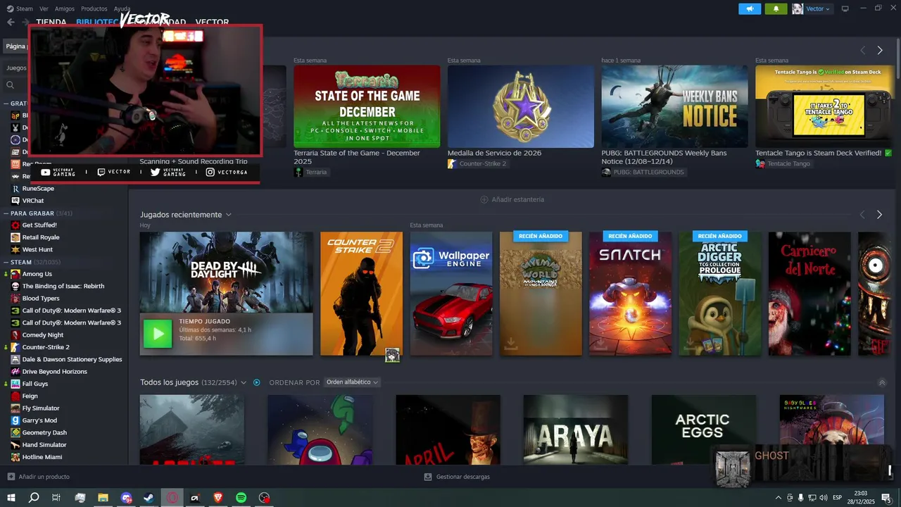Open the Ver menu
The width and height of the screenshot is (901, 507).
(44, 8)
